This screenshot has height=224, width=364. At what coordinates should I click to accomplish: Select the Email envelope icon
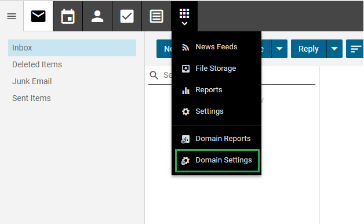[38, 16]
